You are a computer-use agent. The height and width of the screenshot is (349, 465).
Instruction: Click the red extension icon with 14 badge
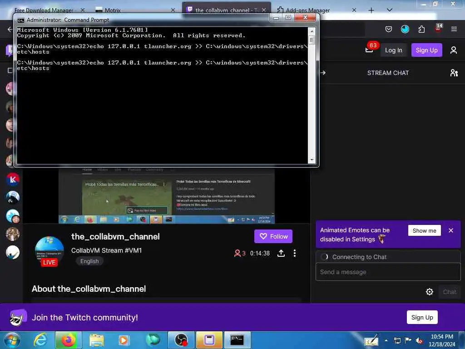pyautogui.click(x=438, y=28)
